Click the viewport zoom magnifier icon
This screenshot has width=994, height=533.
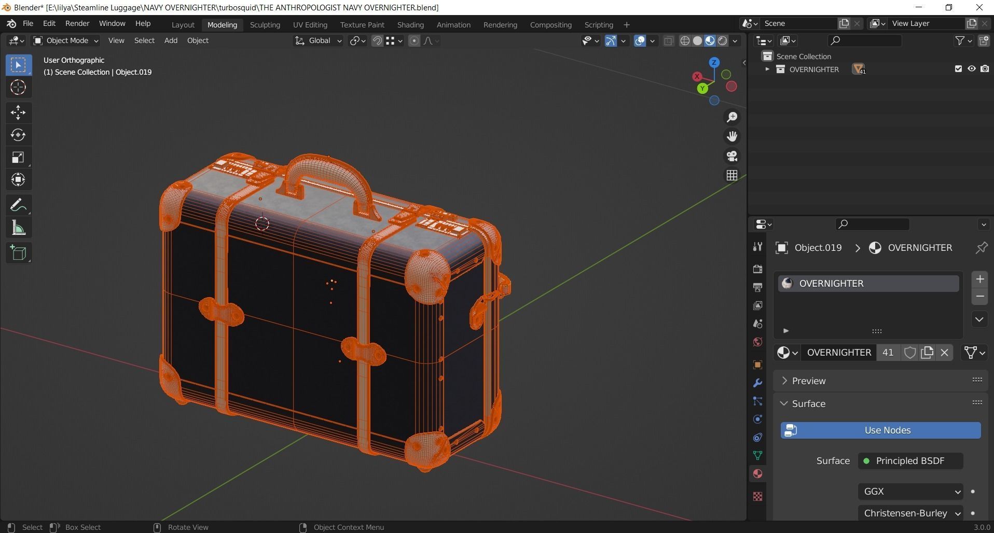tap(732, 117)
